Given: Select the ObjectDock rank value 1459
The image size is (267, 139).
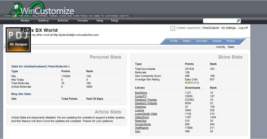Looking at the screenshot, I should (x=213, y=117).
